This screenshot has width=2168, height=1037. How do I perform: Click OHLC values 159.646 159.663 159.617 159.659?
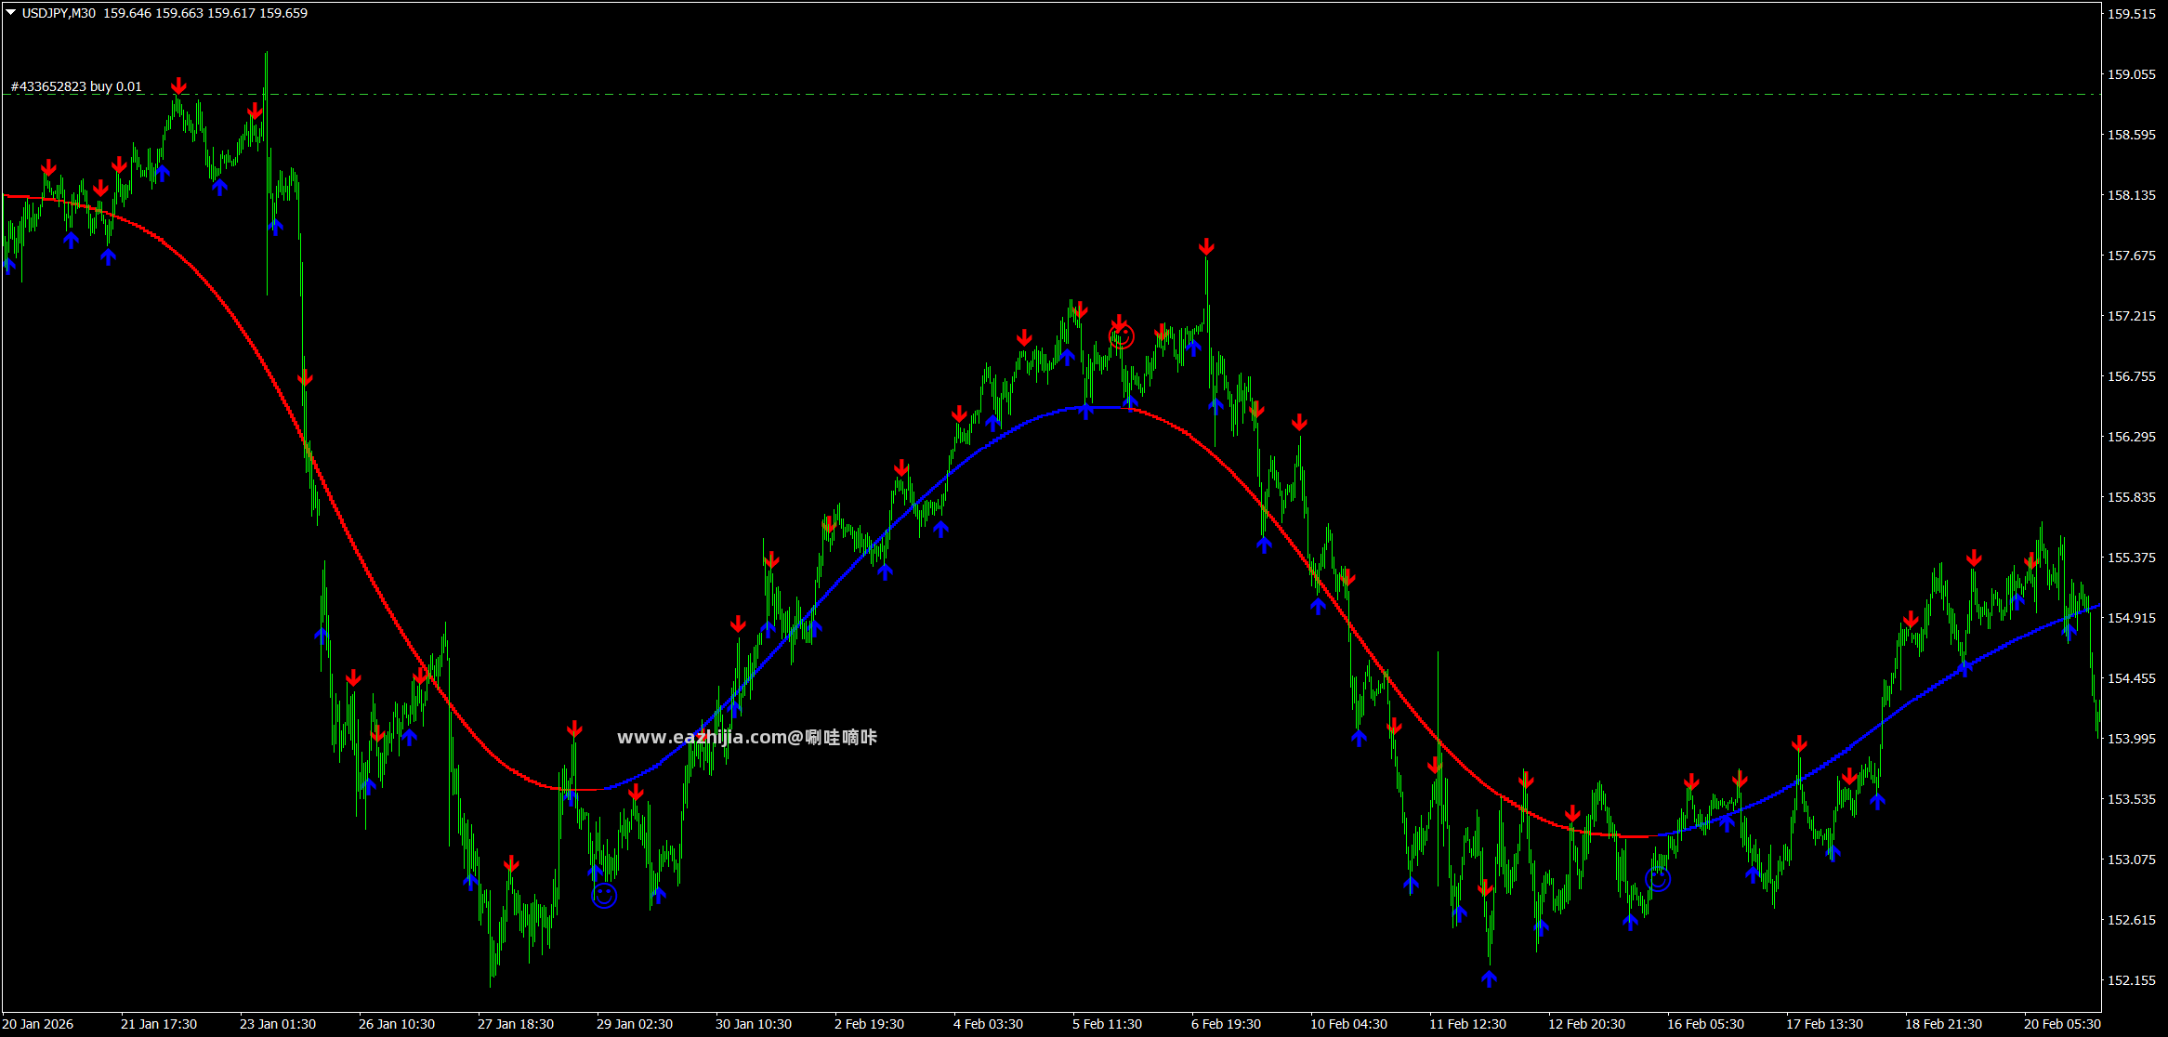pos(205,13)
